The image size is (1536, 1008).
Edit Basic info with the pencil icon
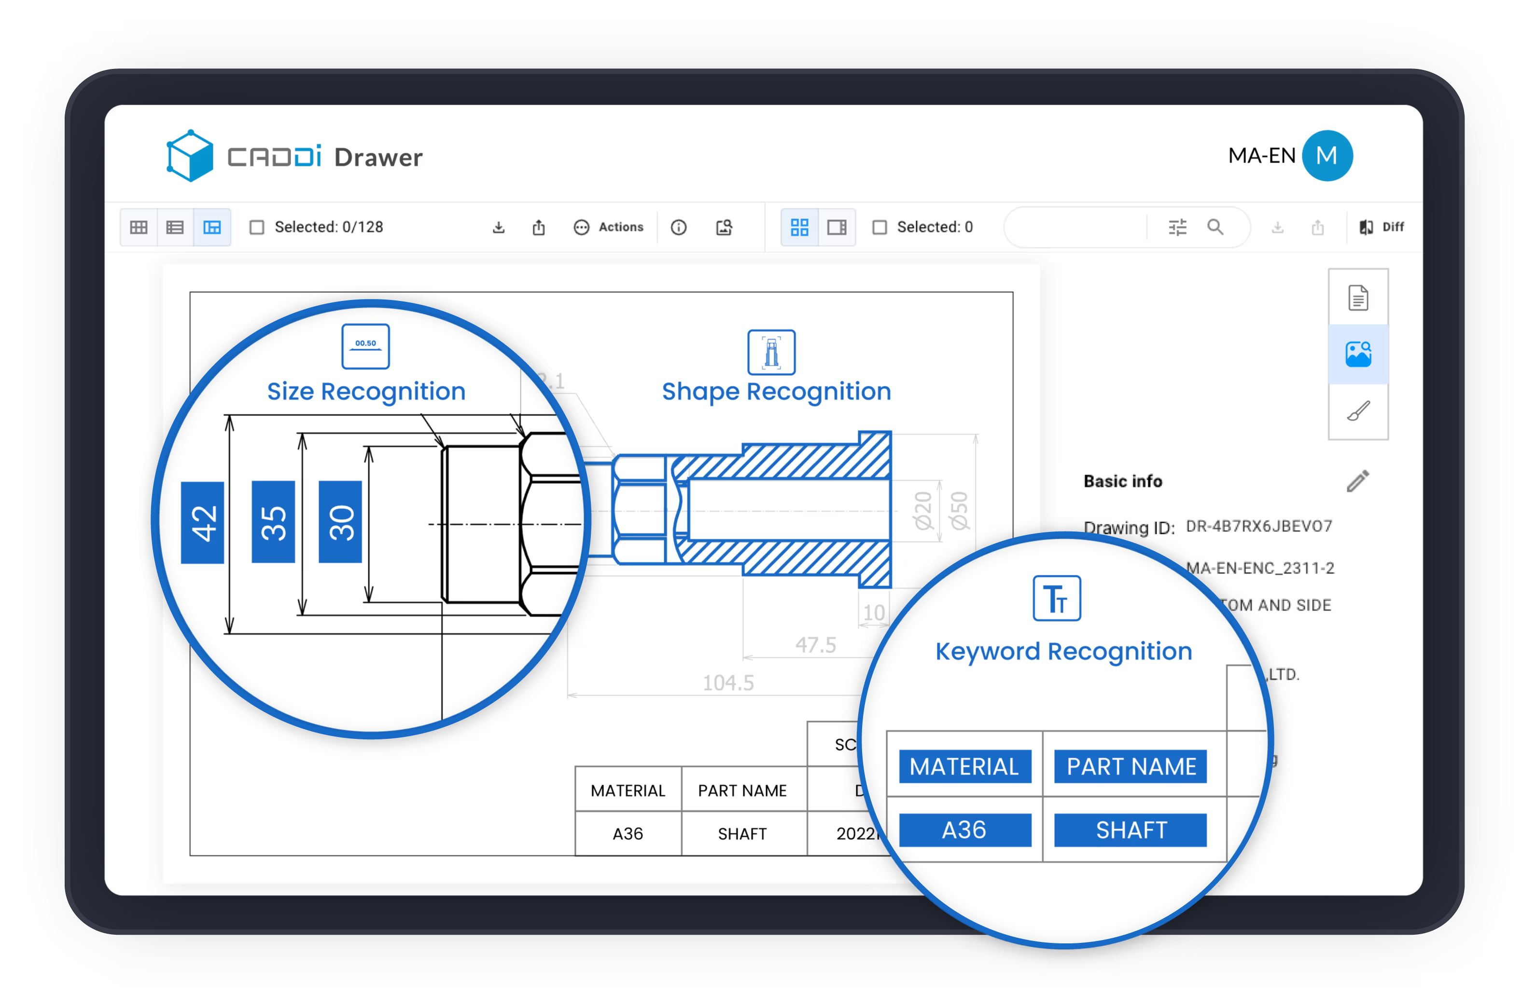click(1357, 481)
